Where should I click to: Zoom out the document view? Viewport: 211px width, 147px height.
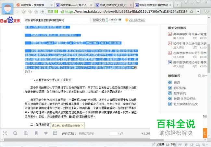tap(15, 133)
